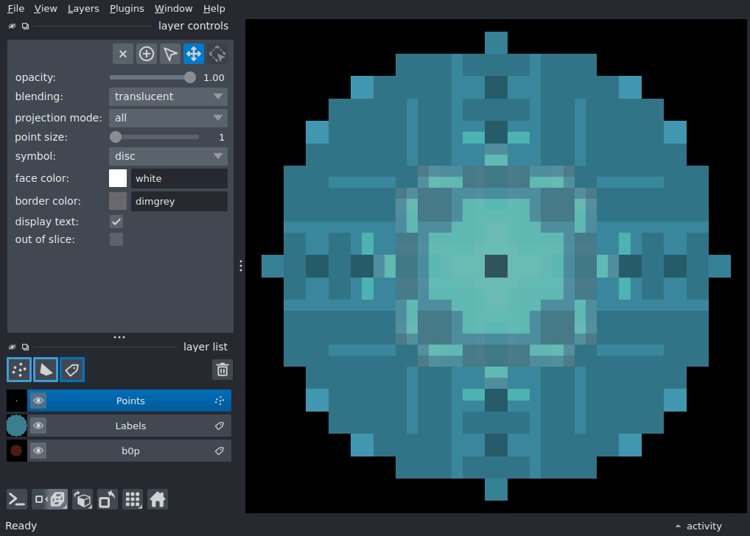Open the face color white swatch
The width and height of the screenshot is (750, 536).
click(118, 178)
